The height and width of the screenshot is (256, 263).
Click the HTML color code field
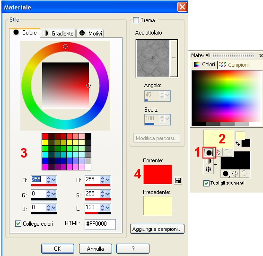pos(100,224)
